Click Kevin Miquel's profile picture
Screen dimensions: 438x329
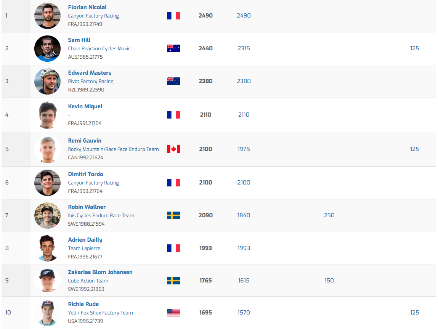tap(47, 115)
